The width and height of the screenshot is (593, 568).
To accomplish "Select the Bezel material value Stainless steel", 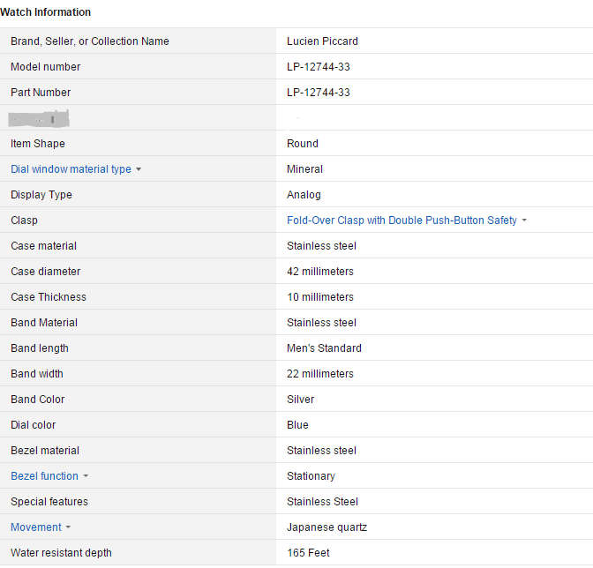I will click(x=321, y=451).
